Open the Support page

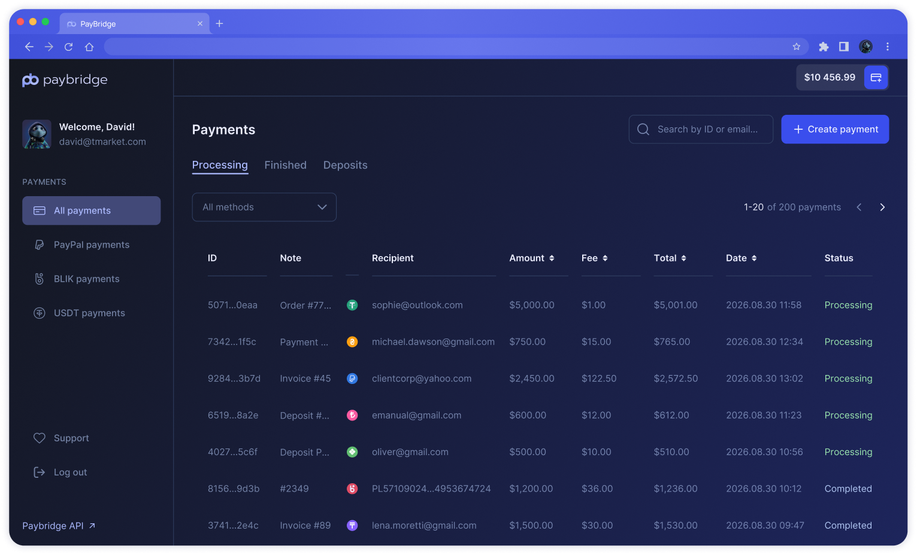click(x=61, y=438)
